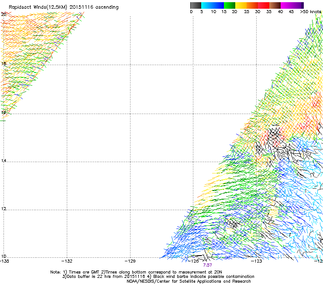Screen dimensions: 323x284
Task: Click the '35' label under the color bar
Action: [269, 12]
